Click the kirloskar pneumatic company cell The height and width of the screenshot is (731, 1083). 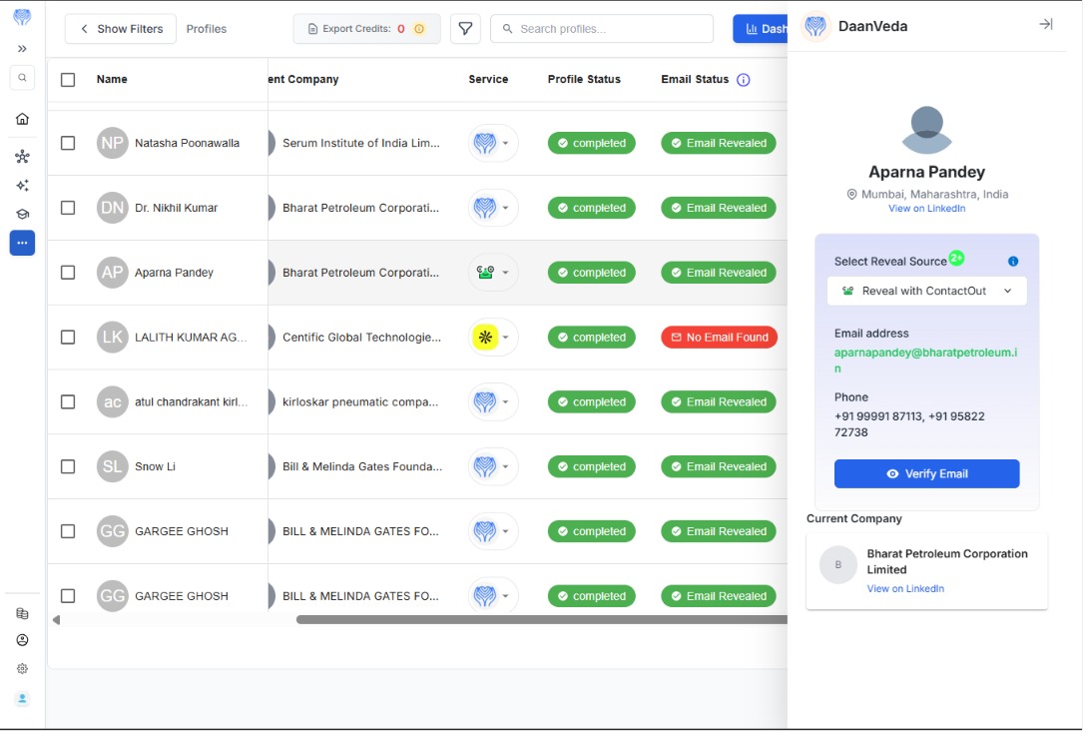click(360, 402)
